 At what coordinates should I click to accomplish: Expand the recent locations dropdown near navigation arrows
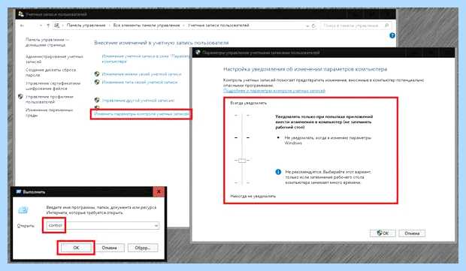[x=41, y=26]
